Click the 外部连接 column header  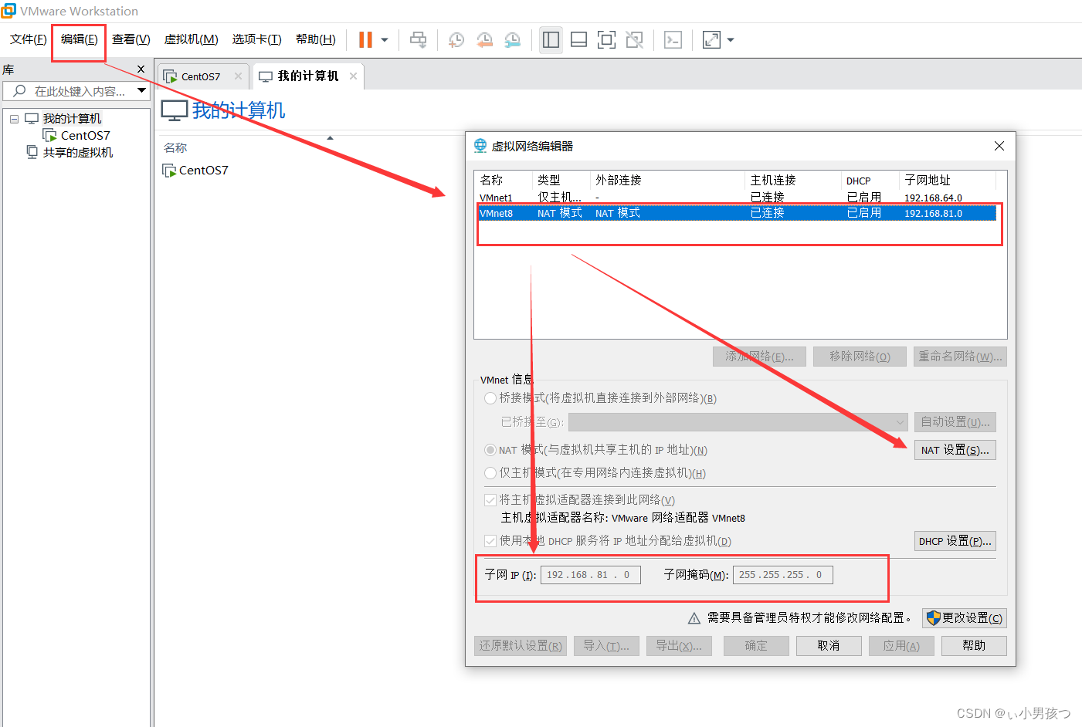point(618,181)
